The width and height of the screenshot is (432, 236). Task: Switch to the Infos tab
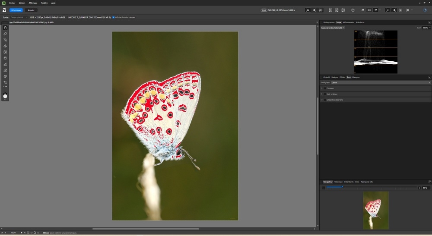tap(357, 182)
